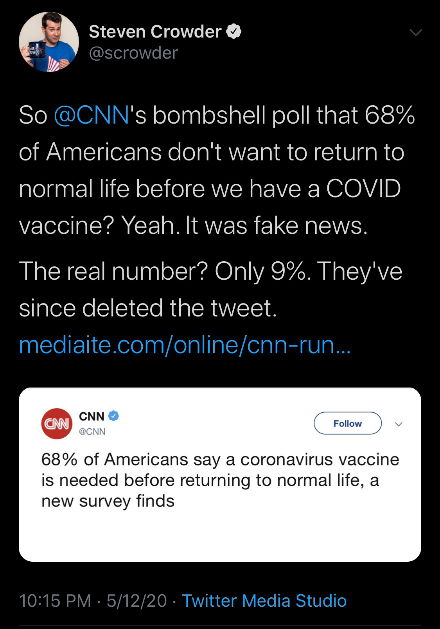Open the embedded CNN tweet screenshot image

220,474
